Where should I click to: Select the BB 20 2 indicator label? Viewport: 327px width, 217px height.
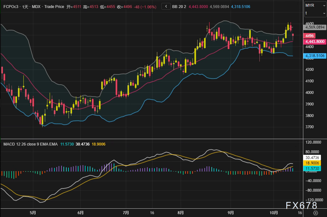coord(179,6)
